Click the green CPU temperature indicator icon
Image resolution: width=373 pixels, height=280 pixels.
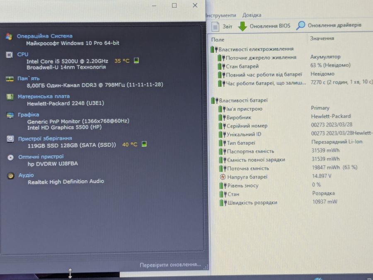point(136,60)
